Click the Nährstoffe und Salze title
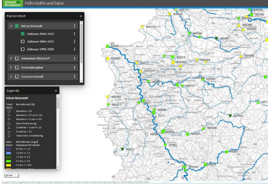The image size is (268, 184). 44,3
